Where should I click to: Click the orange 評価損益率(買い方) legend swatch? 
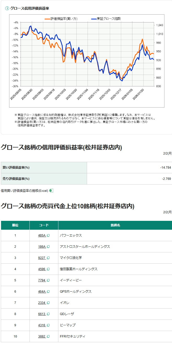pyautogui.click(x=47, y=19)
